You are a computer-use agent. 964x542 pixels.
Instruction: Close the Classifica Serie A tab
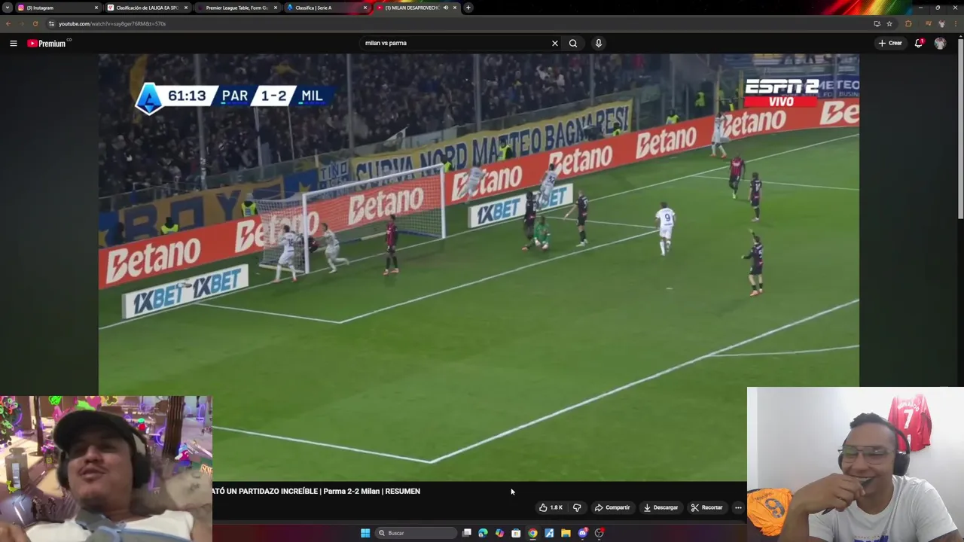tap(365, 8)
